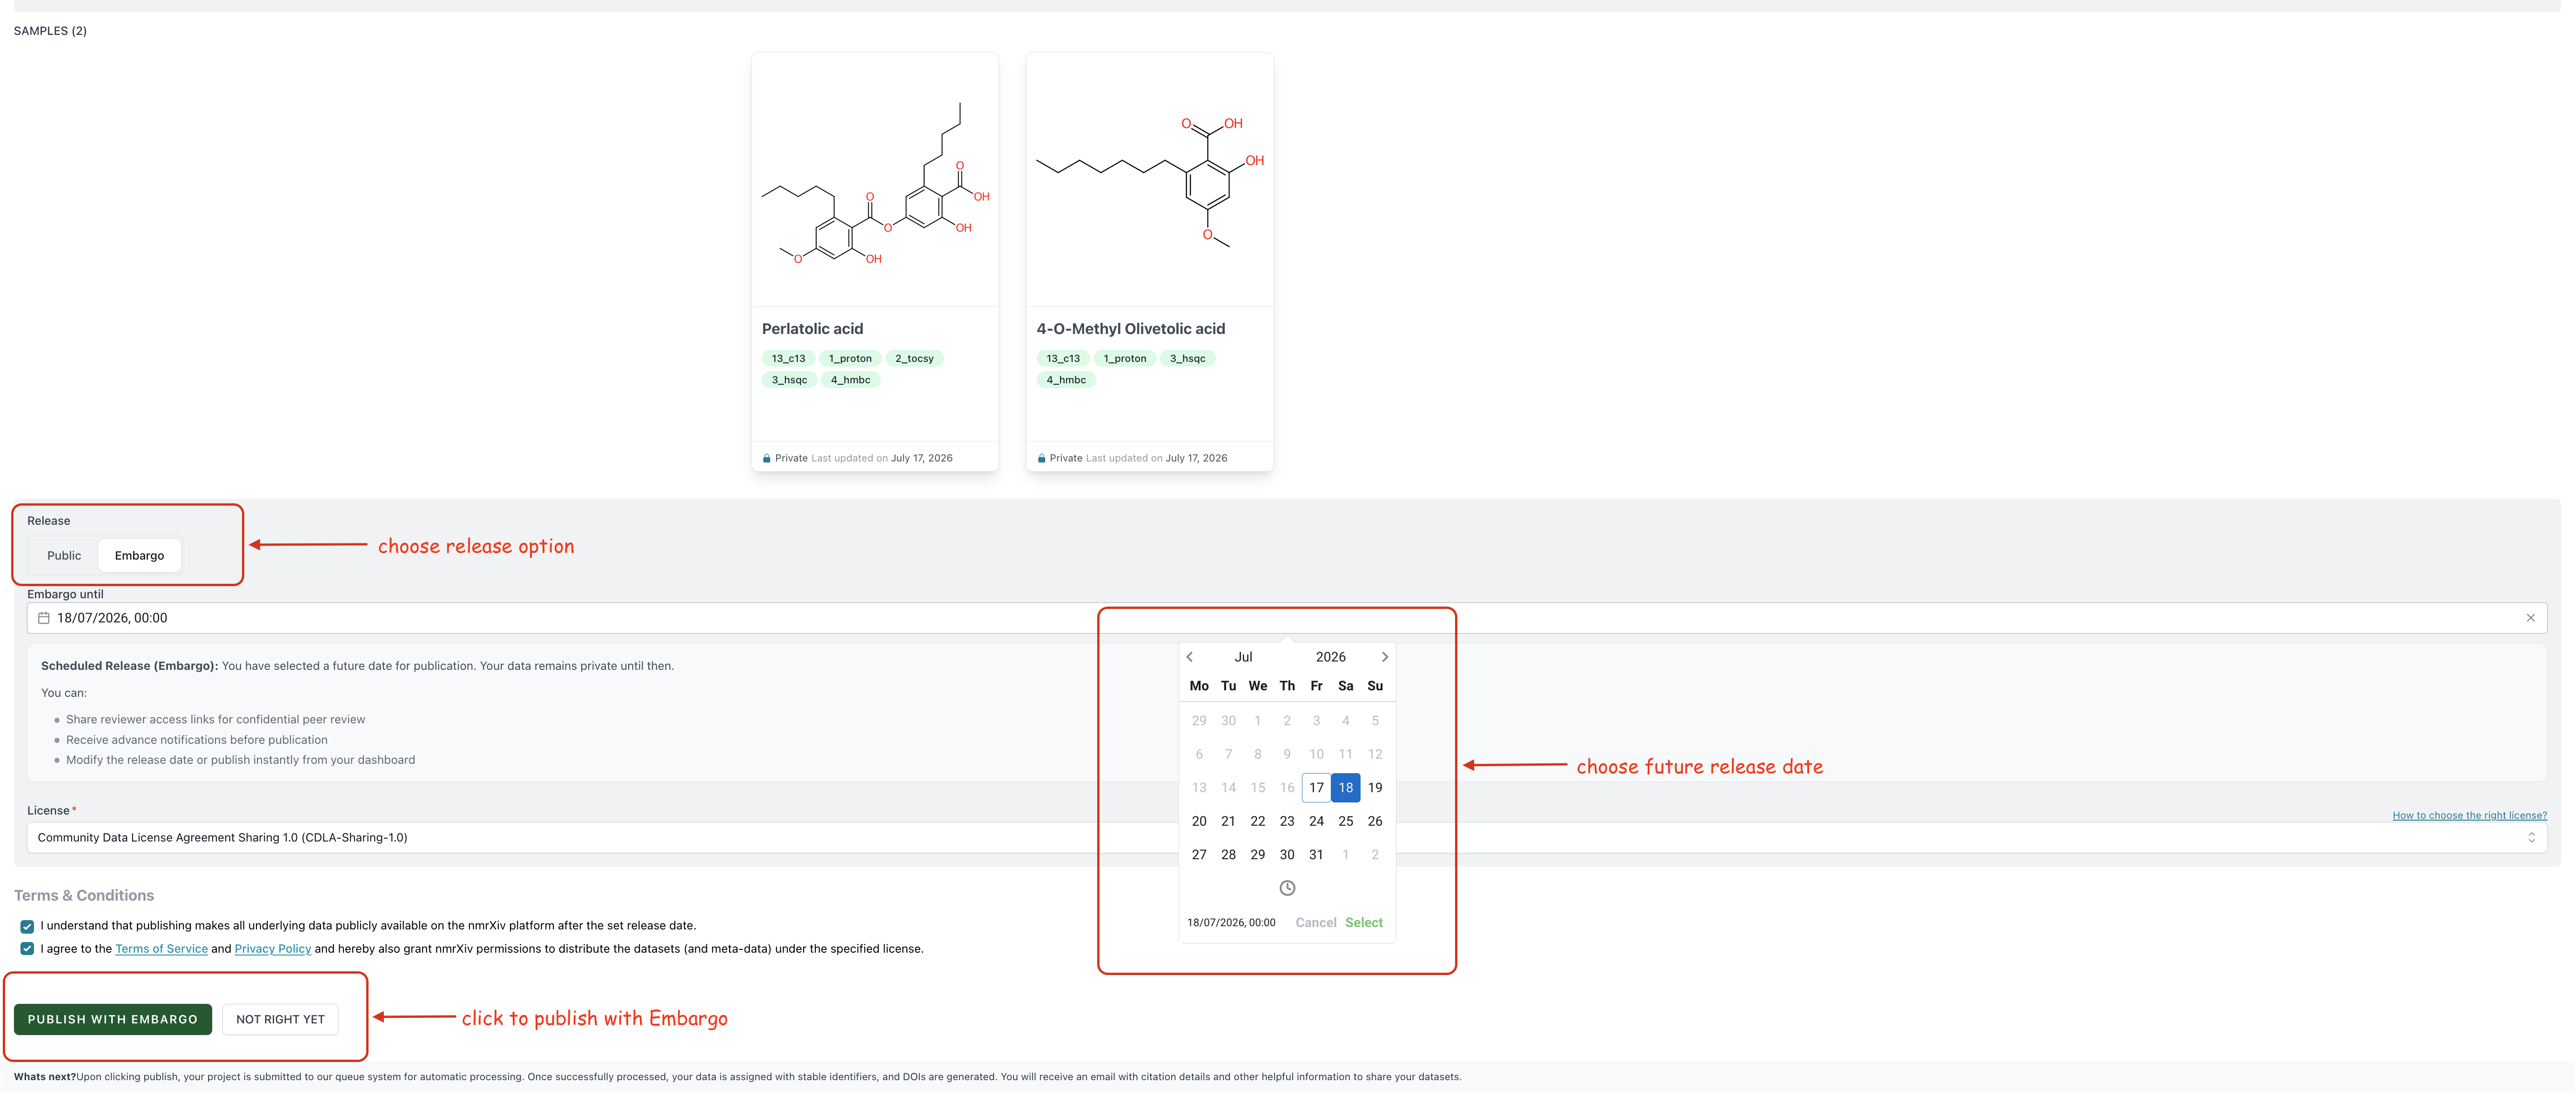The width and height of the screenshot is (2576, 1109).
Task: Confirm date with Select button
Action: [x=1364, y=923]
